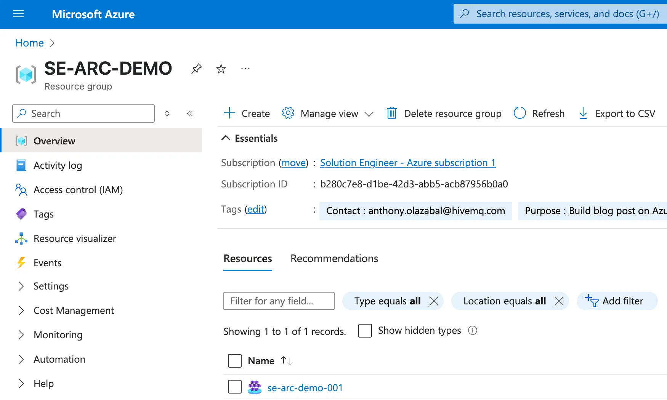Click the subscription move link

click(x=294, y=163)
